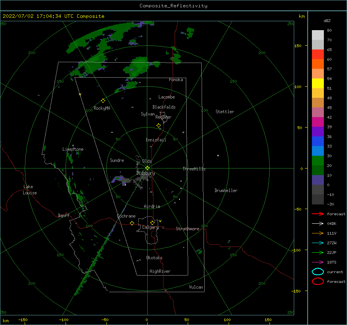This screenshot has width=347, height=325.
Task: Click the Stettler city label
Action: click(x=225, y=112)
